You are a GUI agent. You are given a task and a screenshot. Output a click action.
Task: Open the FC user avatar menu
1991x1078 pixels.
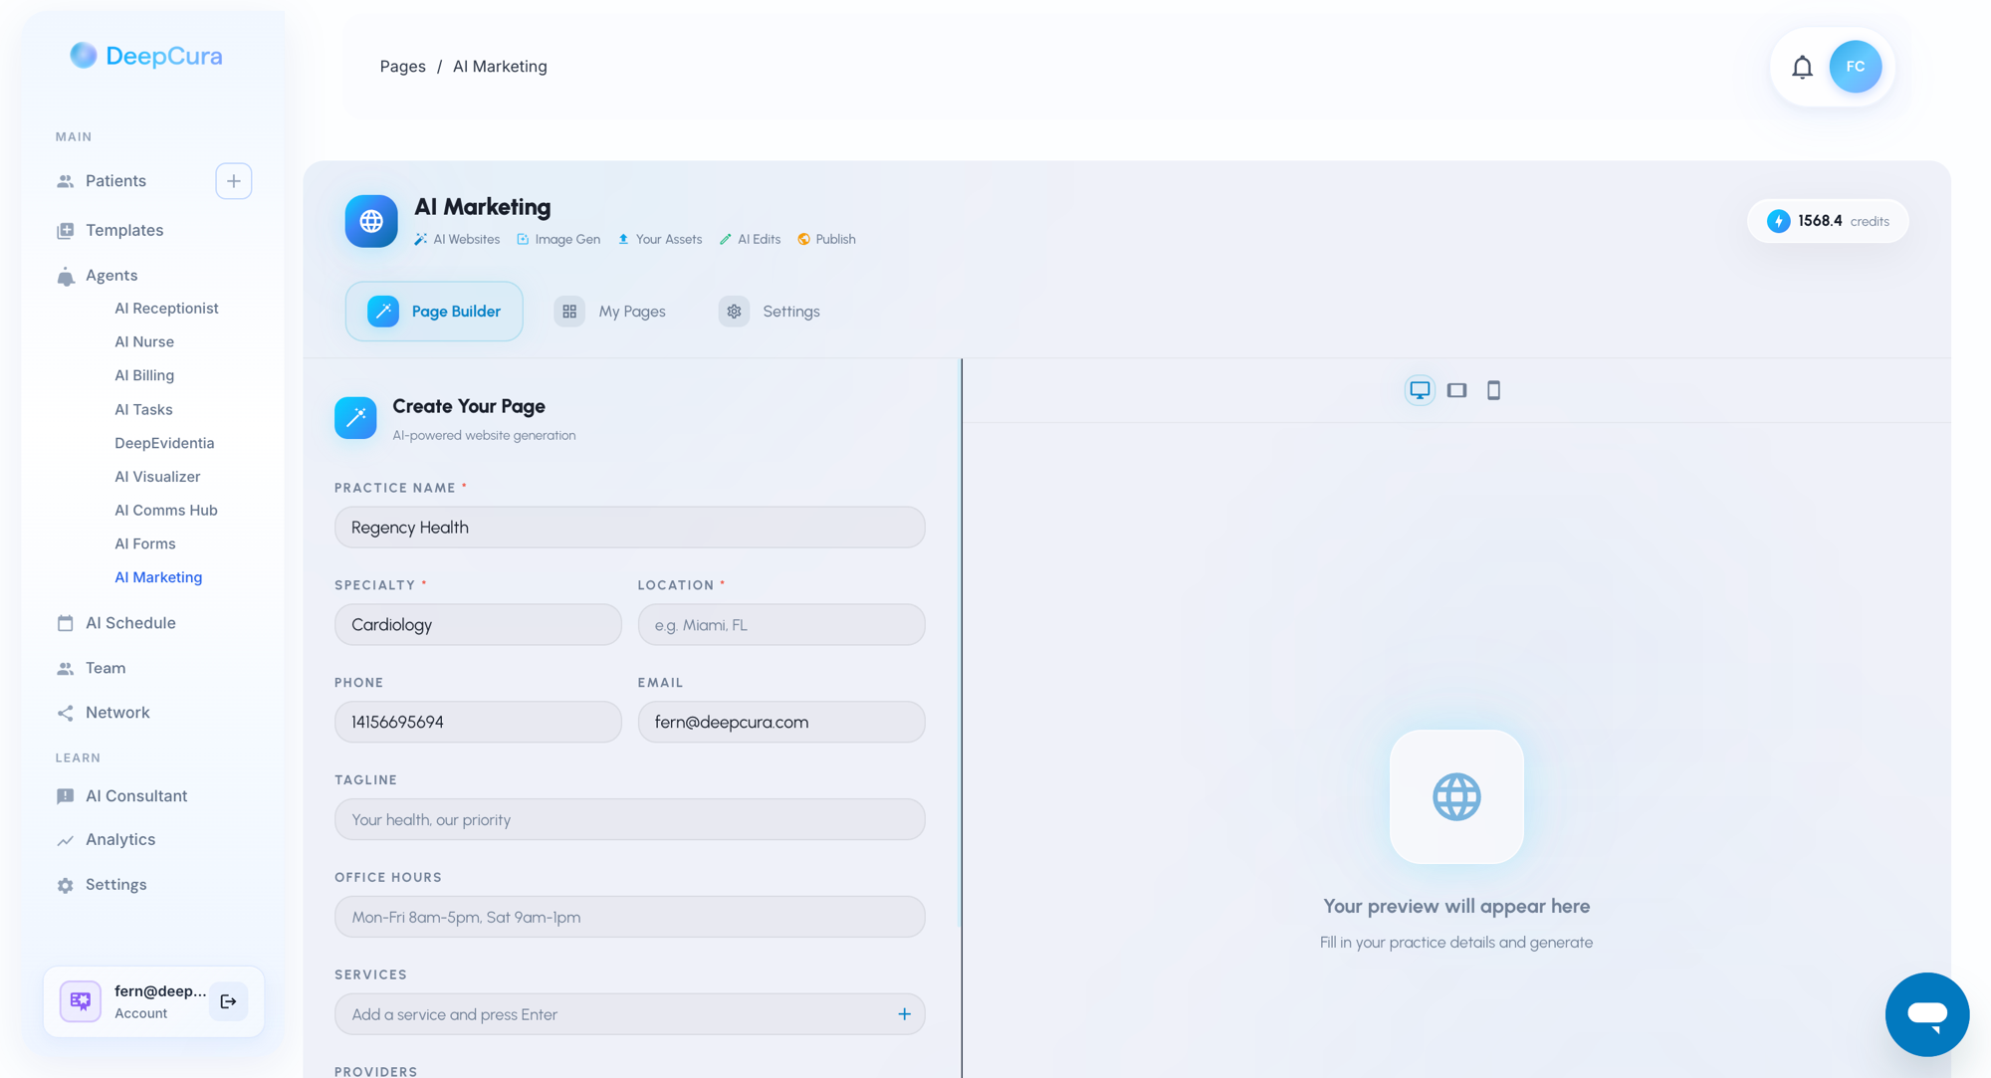pyautogui.click(x=1855, y=67)
